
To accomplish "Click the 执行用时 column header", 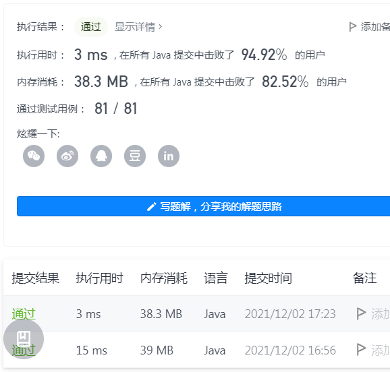I will 99,278.
